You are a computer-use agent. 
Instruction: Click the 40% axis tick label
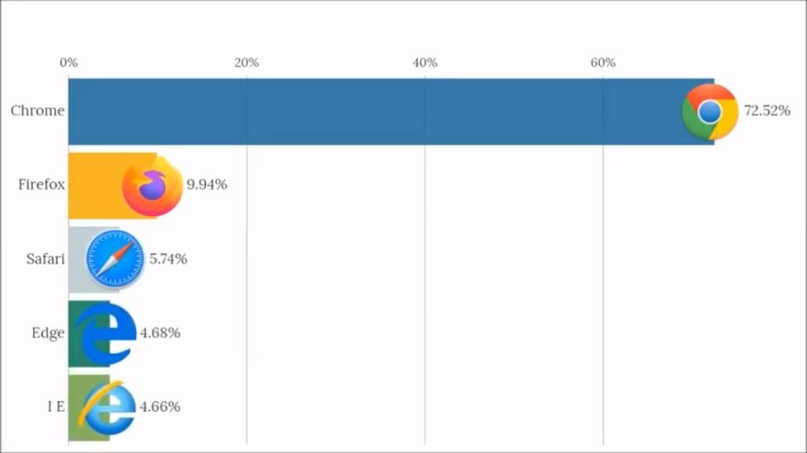pyautogui.click(x=425, y=63)
